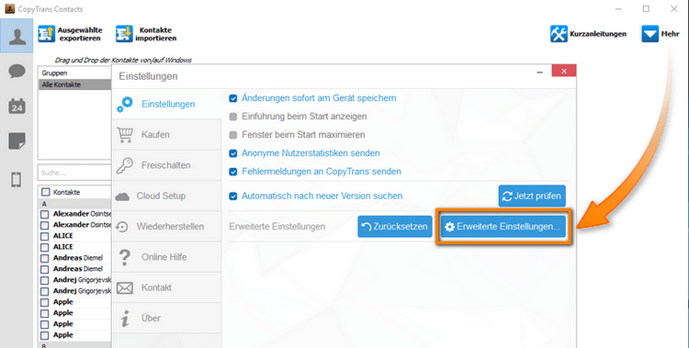
Task: Minimize the Einstellungen dialog
Action: 539,72
